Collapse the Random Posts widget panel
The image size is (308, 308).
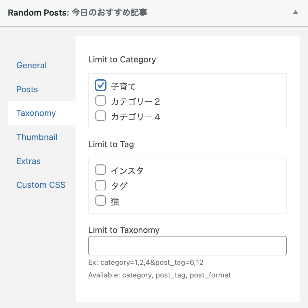(154, 13)
